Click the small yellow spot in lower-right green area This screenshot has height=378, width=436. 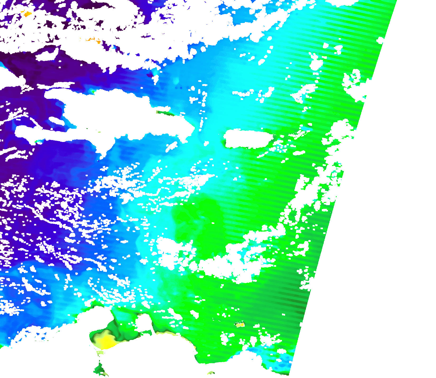pos(240,324)
